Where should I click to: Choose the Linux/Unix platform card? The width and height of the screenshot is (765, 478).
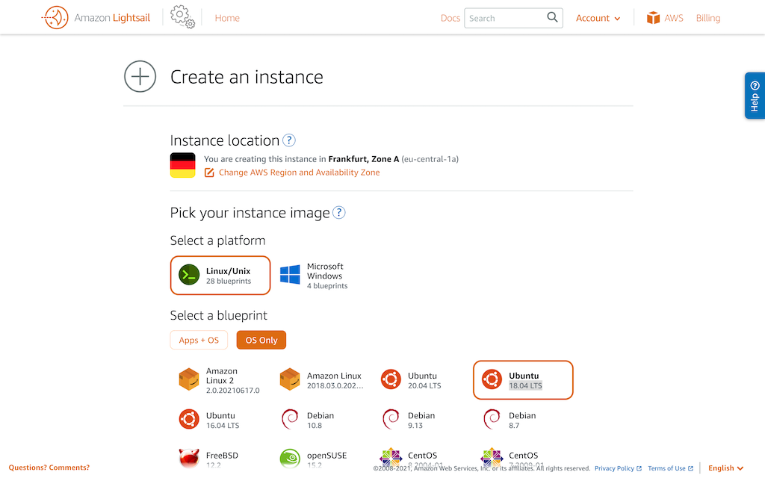tap(220, 276)
